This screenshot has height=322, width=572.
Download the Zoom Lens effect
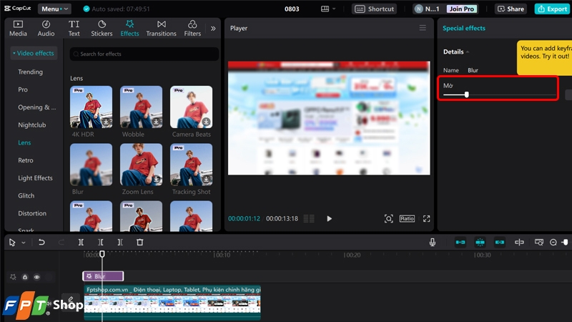[x=156, y=180]
